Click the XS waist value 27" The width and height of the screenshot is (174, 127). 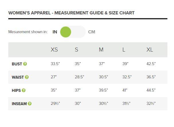click(x=54, y=77)
